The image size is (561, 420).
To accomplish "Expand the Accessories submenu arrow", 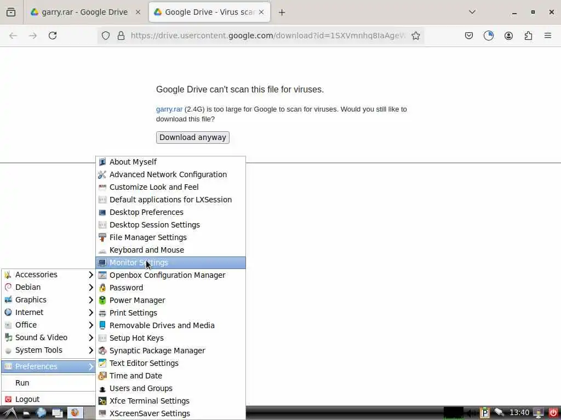I will click(x=90, y=275).
